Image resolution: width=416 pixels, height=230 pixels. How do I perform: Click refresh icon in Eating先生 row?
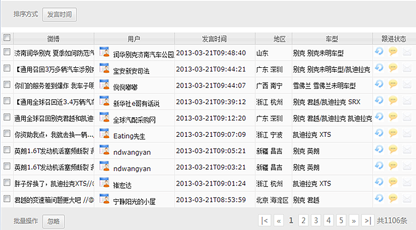coord(379,133)
